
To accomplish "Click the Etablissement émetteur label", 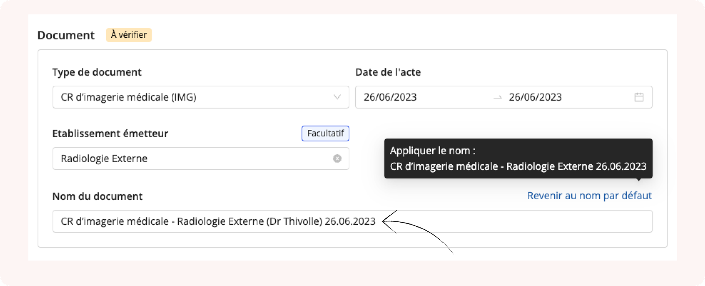I will (x=110, y=134).
